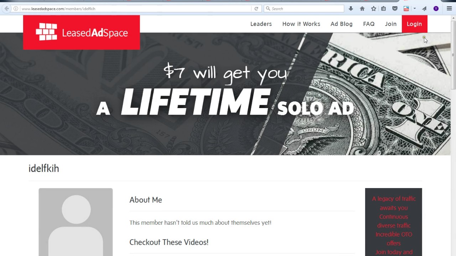Click the default profile avatar image
Screen dimensions: 456x256
tap(76, 222)
